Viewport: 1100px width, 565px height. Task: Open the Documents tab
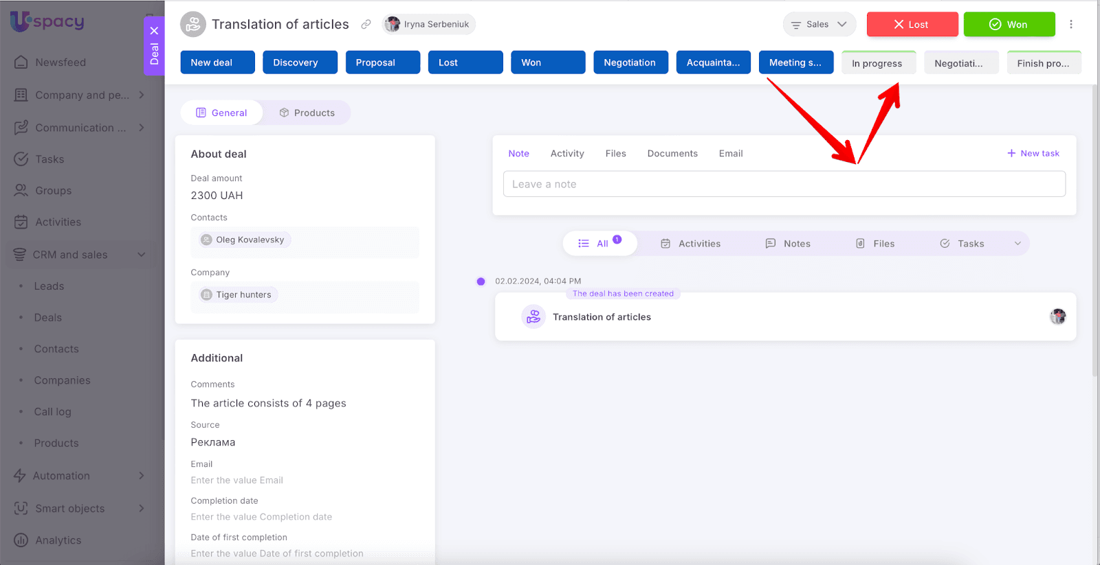pos(672,154)
